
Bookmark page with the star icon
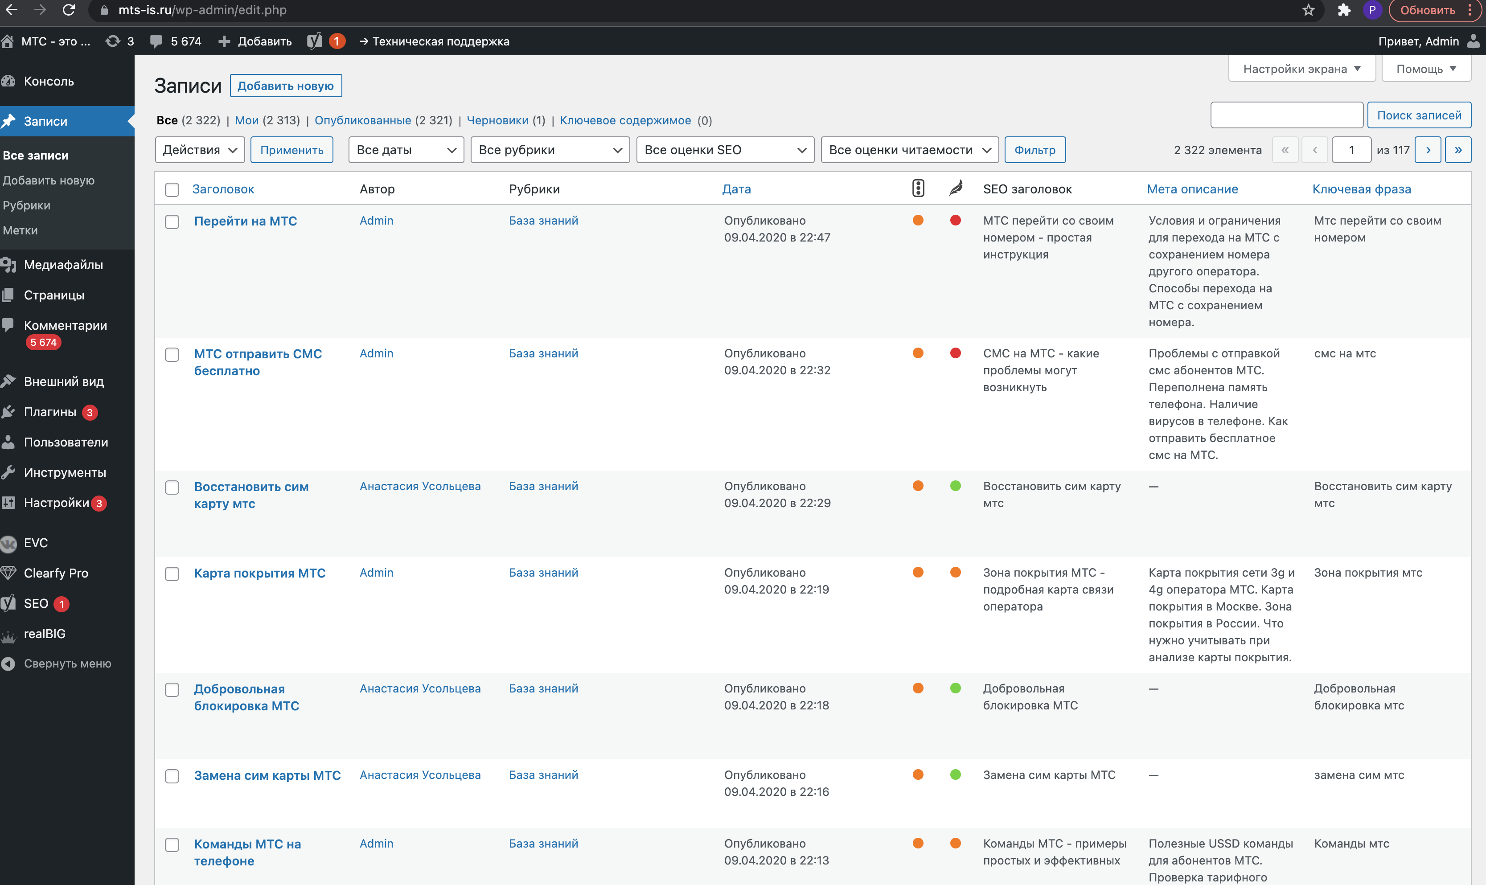point(1308,10)
